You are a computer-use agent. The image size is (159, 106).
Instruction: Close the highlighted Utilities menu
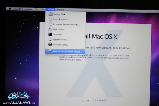pyautogui.click(x=50, y=10)
